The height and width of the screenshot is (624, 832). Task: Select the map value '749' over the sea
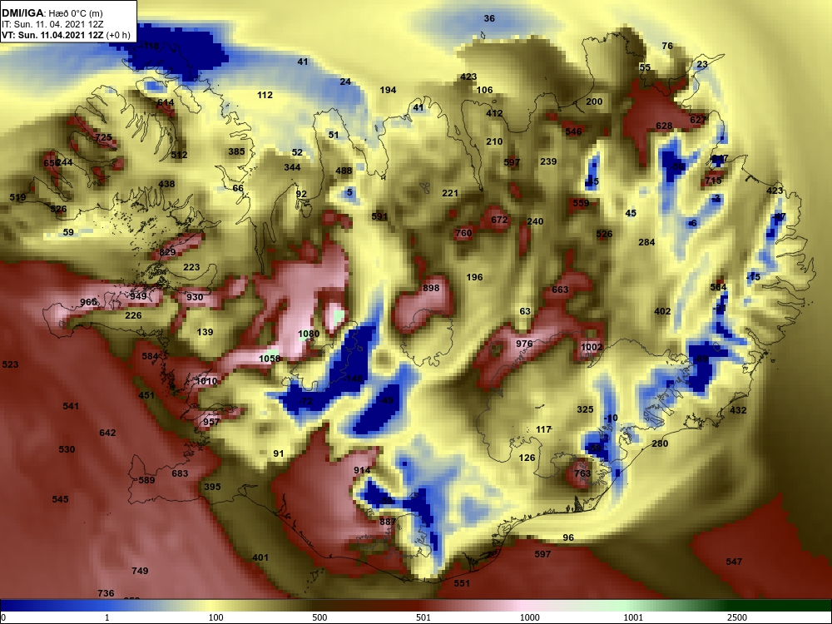(x=140, y=571)
